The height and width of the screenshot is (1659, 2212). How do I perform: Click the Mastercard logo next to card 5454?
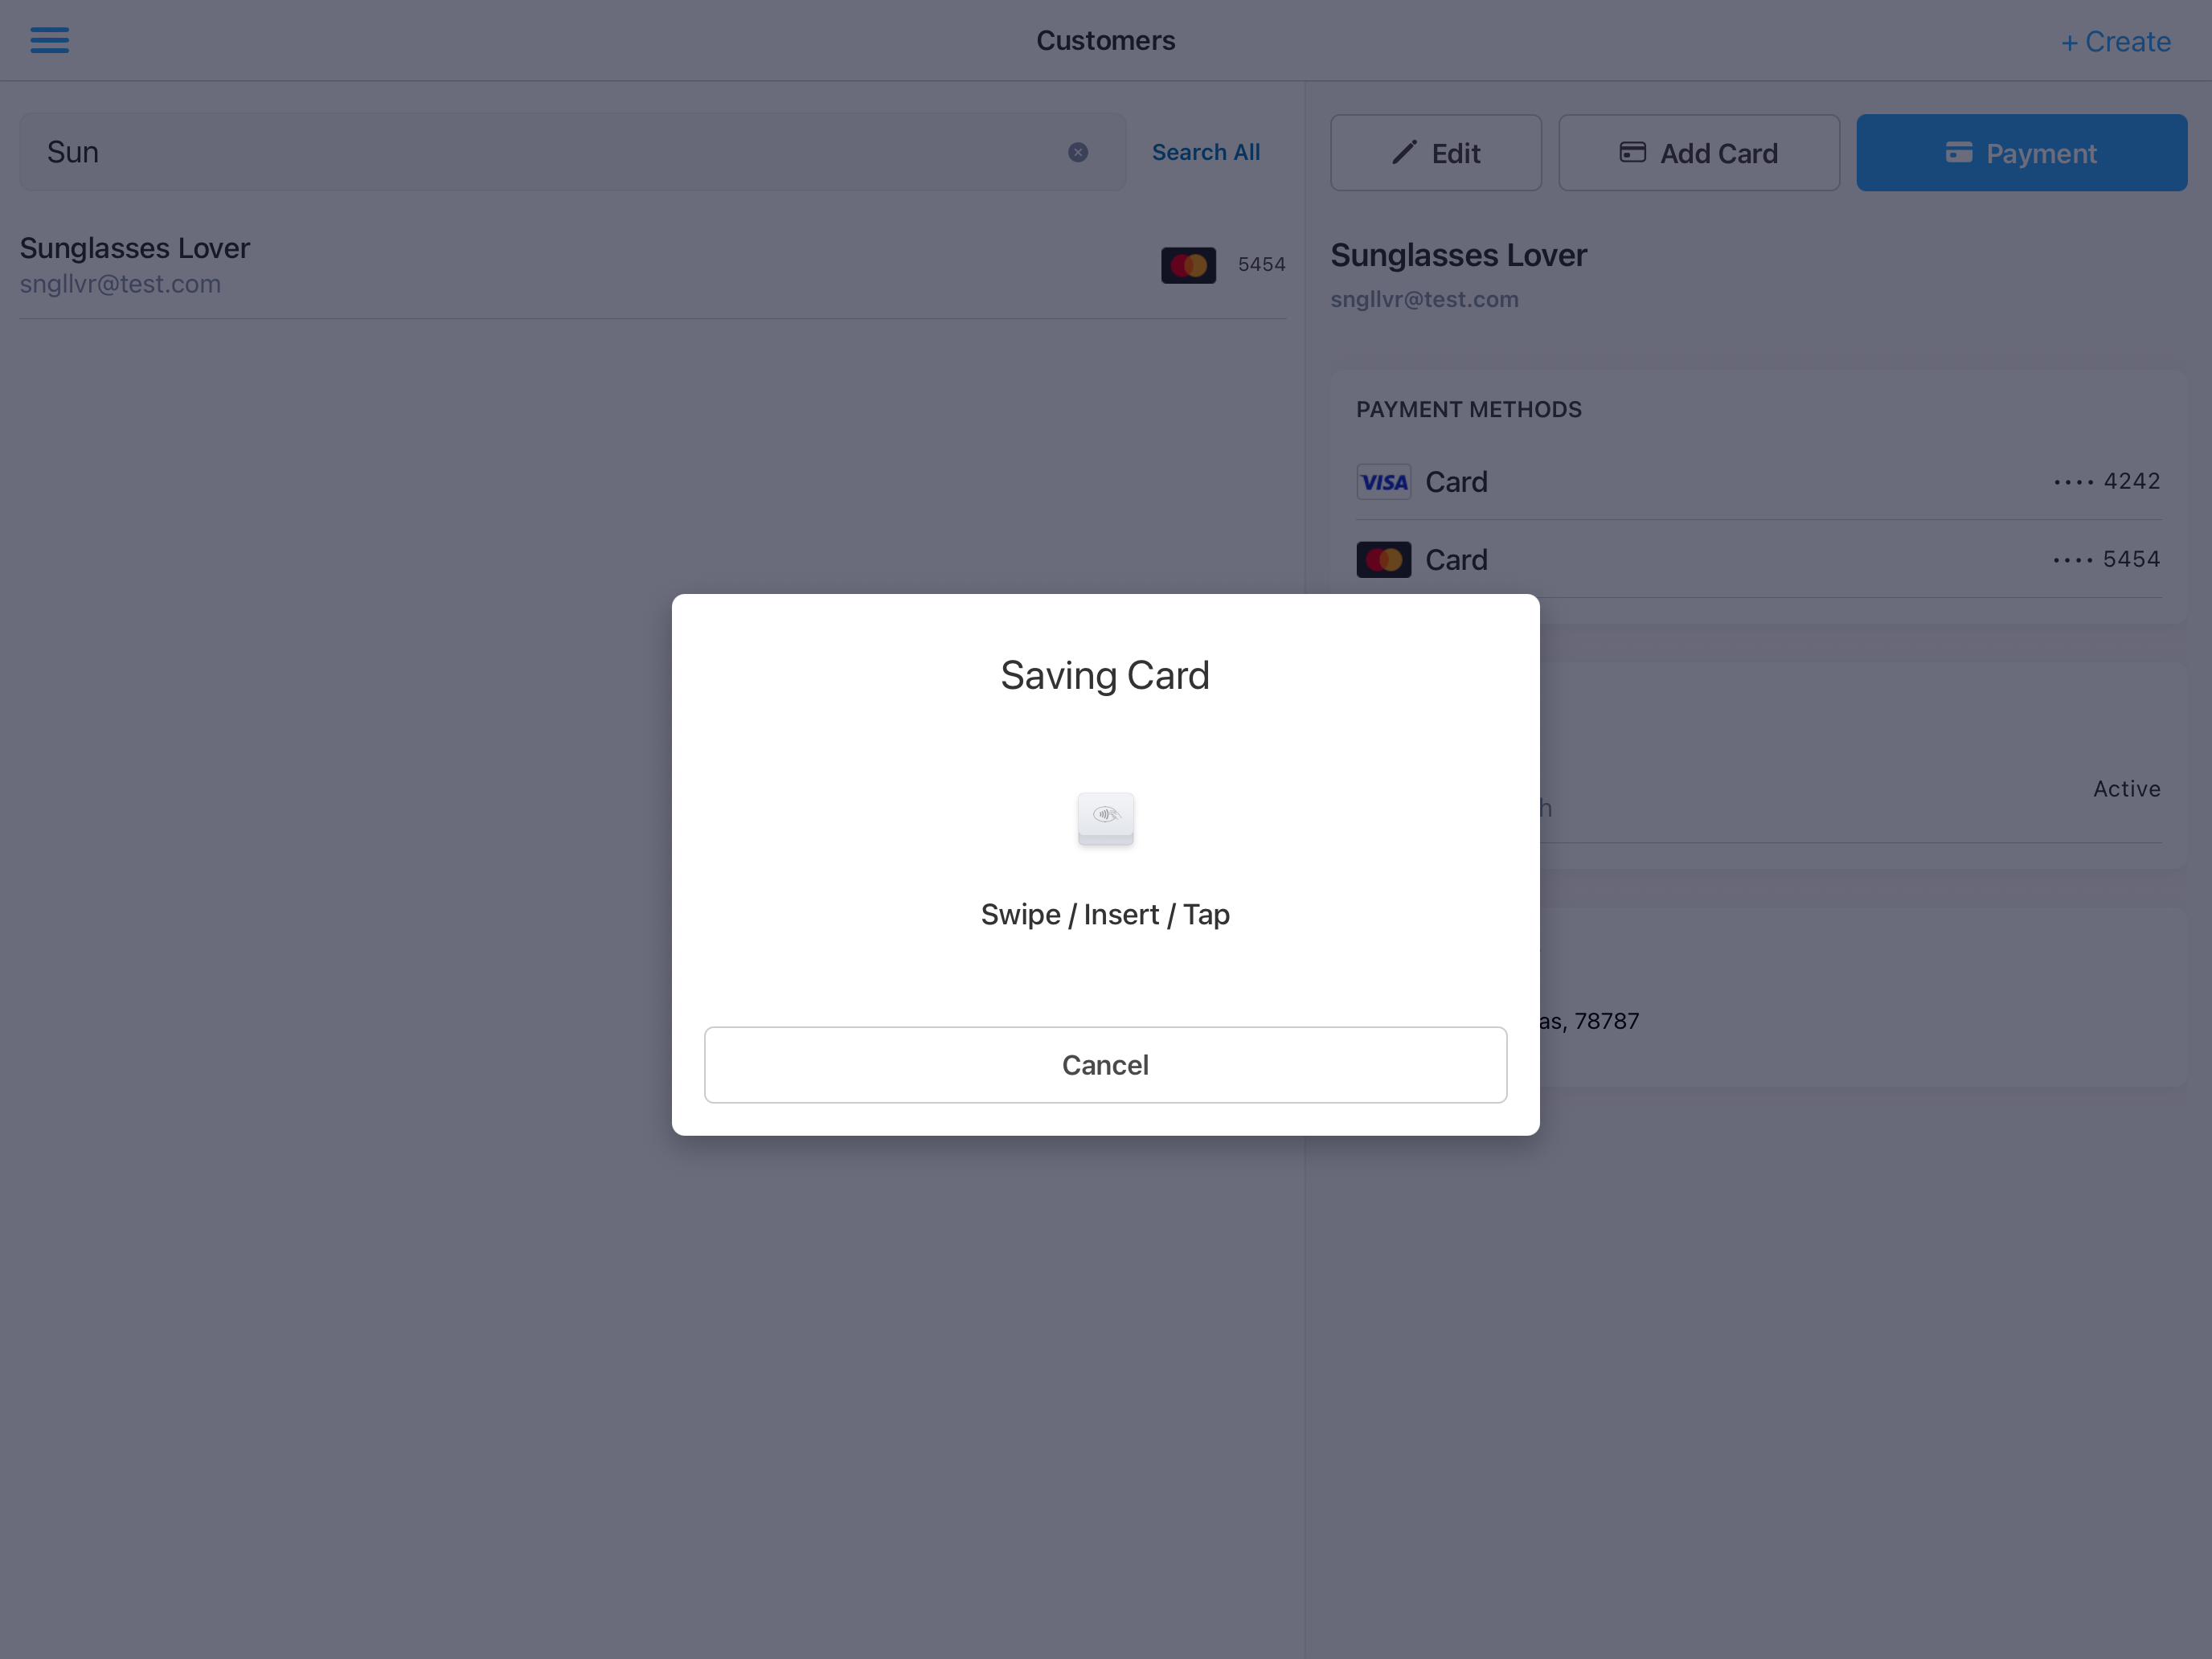pyautogui.click(x=1383, y=559)
